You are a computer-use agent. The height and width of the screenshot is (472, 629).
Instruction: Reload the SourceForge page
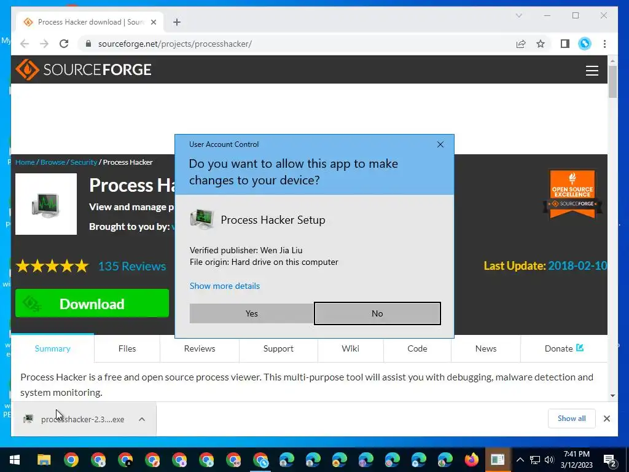pyautogui.click(x=64, y=44)
